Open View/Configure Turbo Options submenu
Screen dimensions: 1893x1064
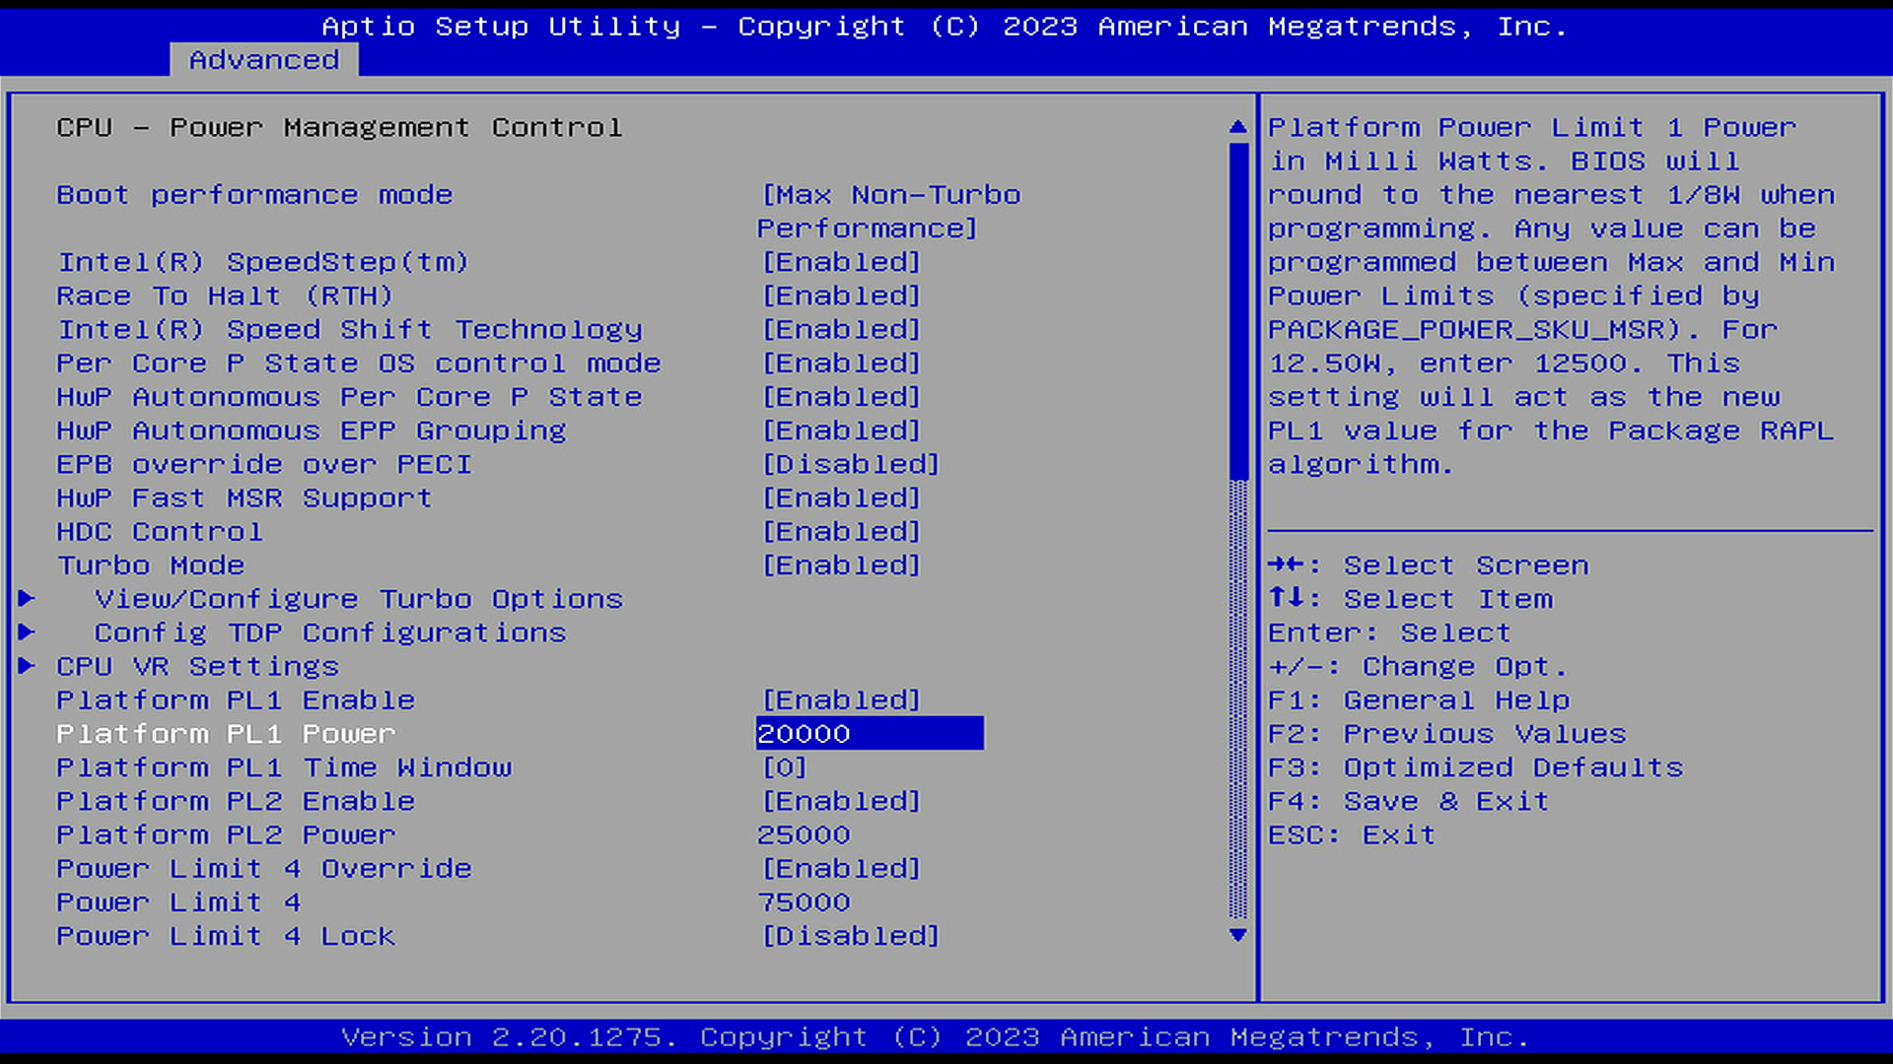(358, 599)
